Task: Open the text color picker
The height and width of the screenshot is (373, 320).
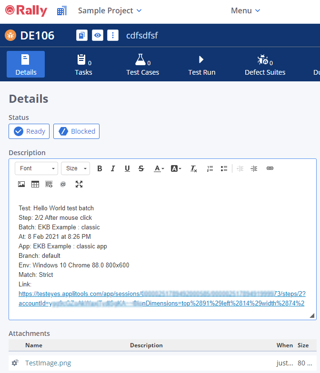Action: tap(159, 168)
